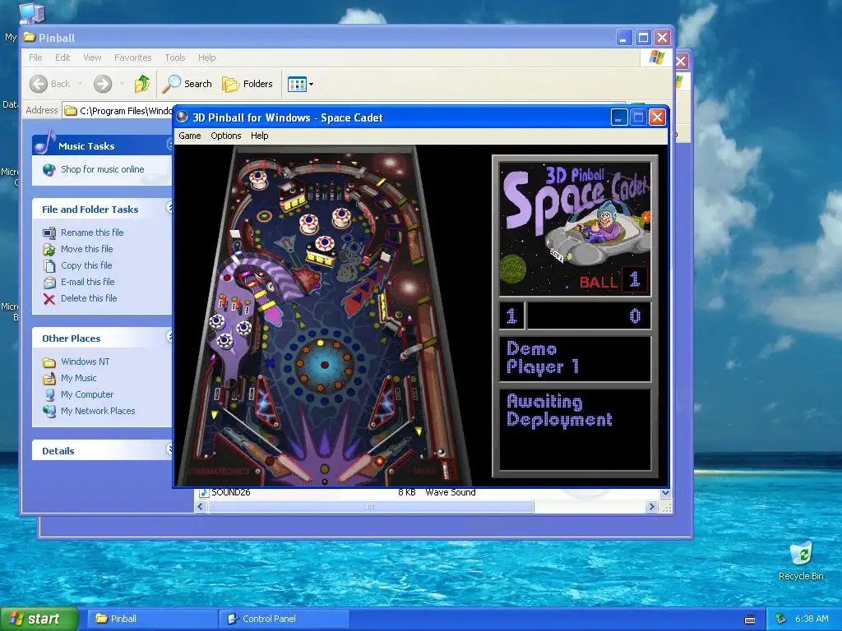Open the View menu in Pinball explorer window
The width and height of the screenshot is (842, 631).
pos(92,58)
